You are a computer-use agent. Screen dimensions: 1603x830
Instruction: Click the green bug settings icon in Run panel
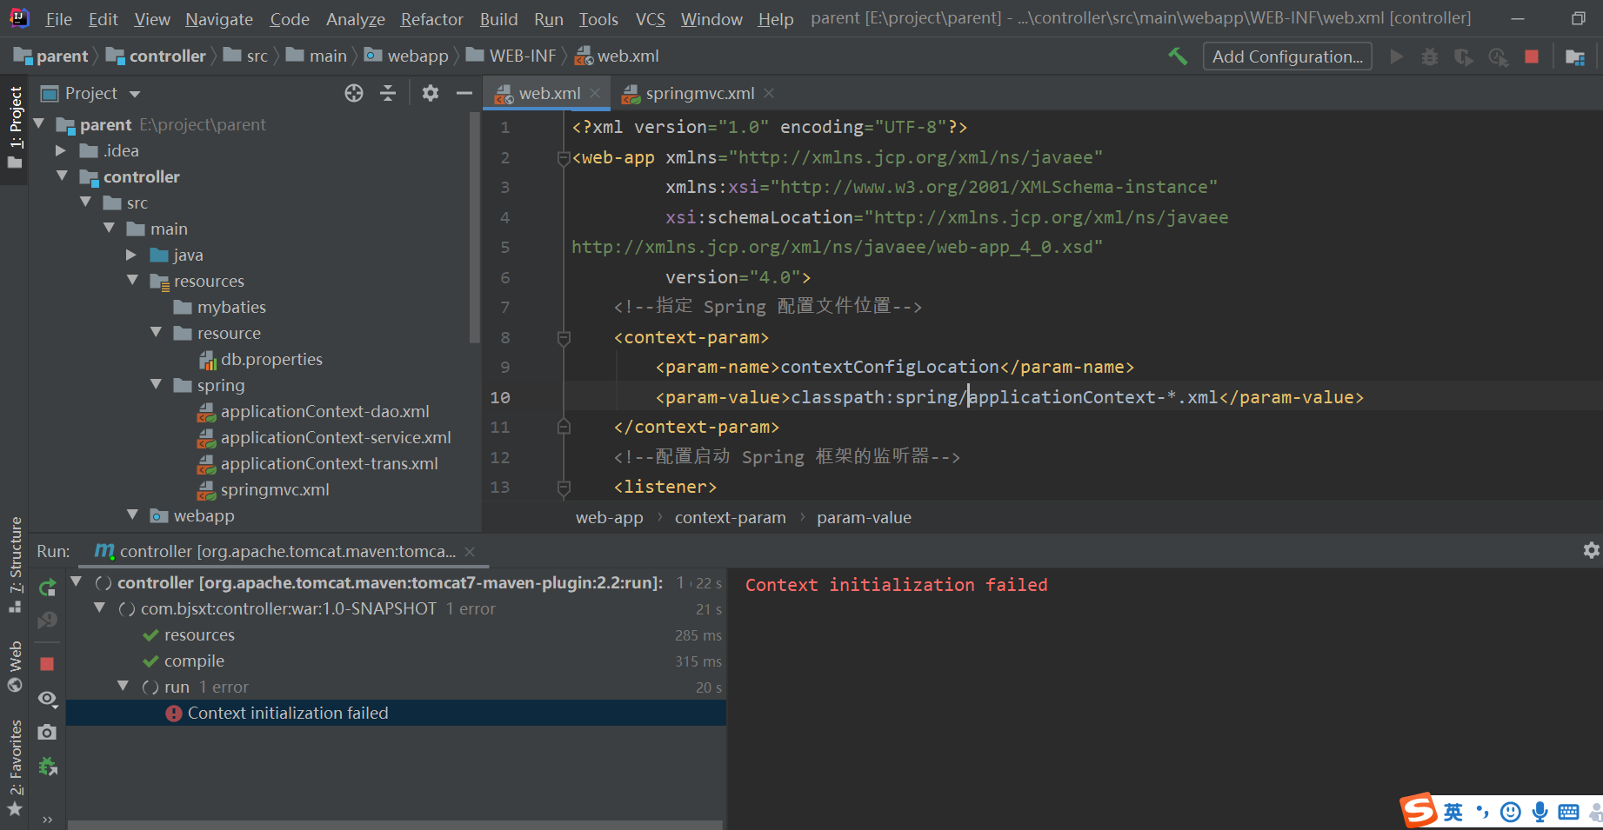[48, 767]
